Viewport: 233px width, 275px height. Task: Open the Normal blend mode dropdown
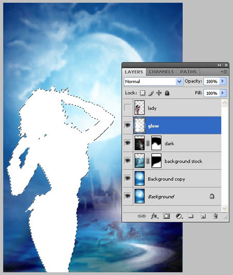pyautogui.click(x=154, y=81)
